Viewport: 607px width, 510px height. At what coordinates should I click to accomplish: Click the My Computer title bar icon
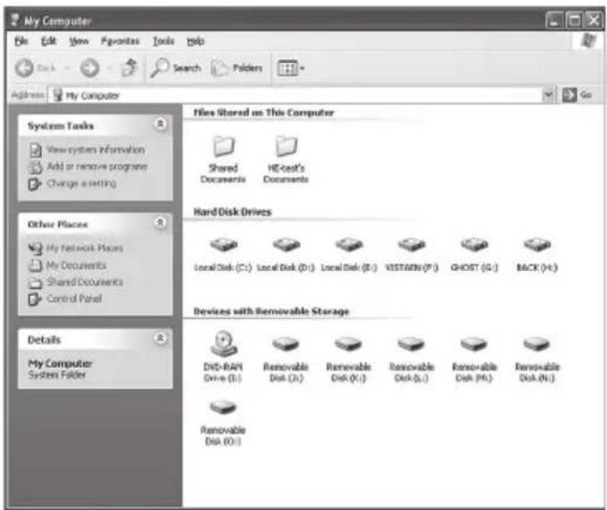(x=15, y=20)
